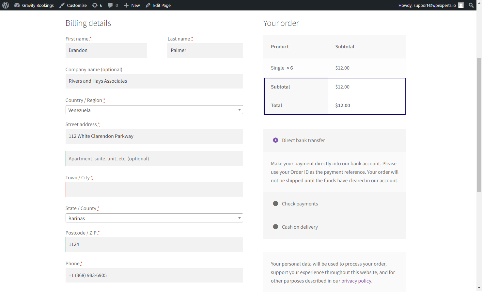The width and height of the screenshot is (482, 292).
Task: Click the First name field
Action: point(106,50)
